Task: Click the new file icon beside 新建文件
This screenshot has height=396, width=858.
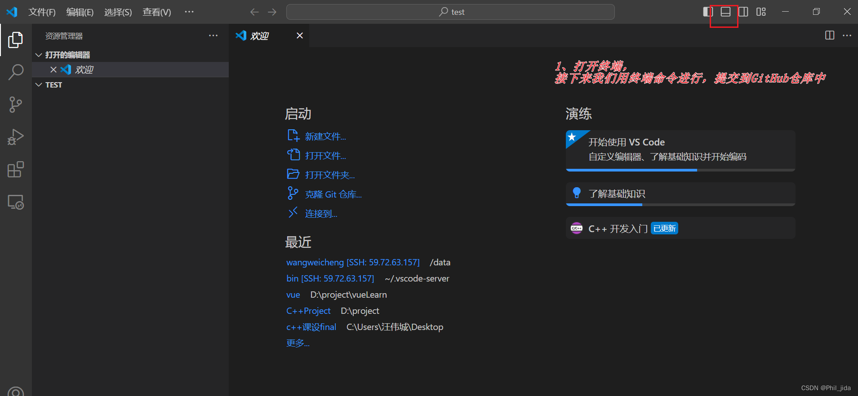Action: tap(293, 136)
